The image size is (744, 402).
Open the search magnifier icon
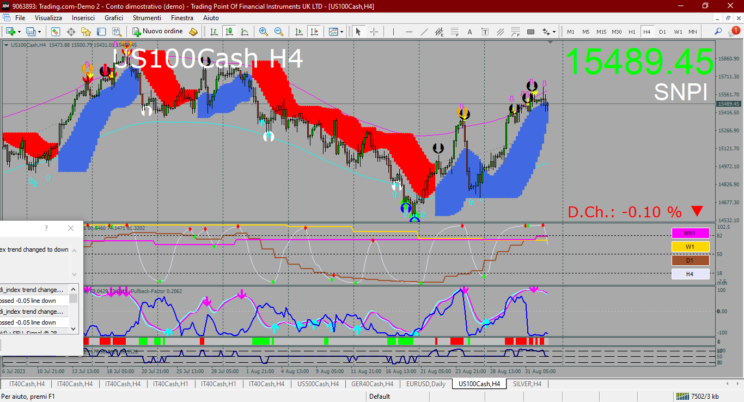coord(718,32)
